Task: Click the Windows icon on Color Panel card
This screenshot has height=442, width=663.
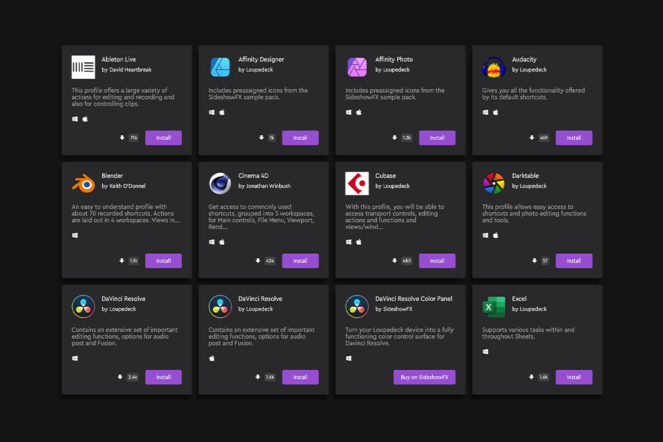Action: click(x=349, y=359)
